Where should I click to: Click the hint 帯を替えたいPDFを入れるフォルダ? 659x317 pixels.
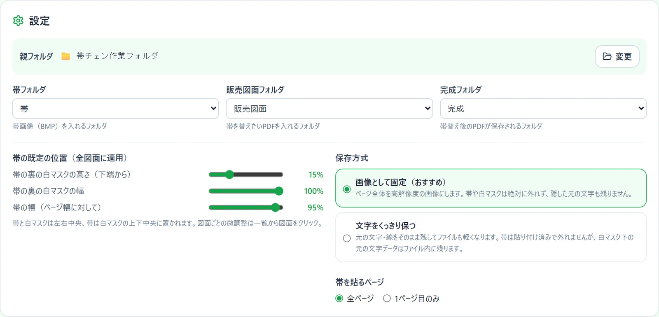pyautogui.click(x=273, y=126)
